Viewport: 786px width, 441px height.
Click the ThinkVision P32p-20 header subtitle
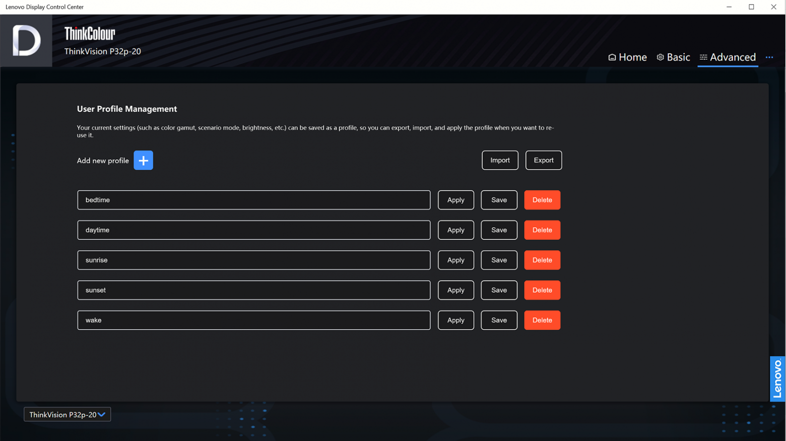[102, 51]
